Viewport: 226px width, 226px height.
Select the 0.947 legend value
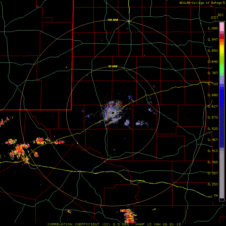pos(213,39)
